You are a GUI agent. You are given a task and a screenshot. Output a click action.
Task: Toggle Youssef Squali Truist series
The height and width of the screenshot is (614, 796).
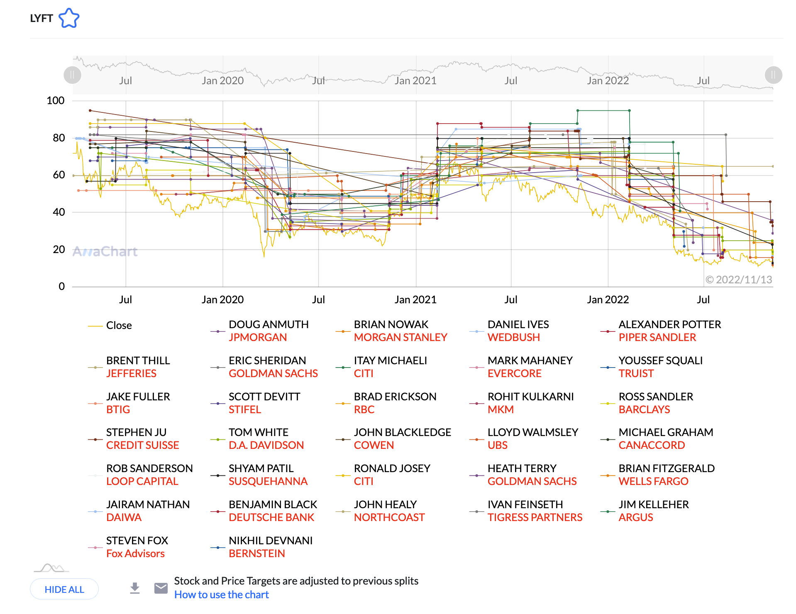coord(652,367)
